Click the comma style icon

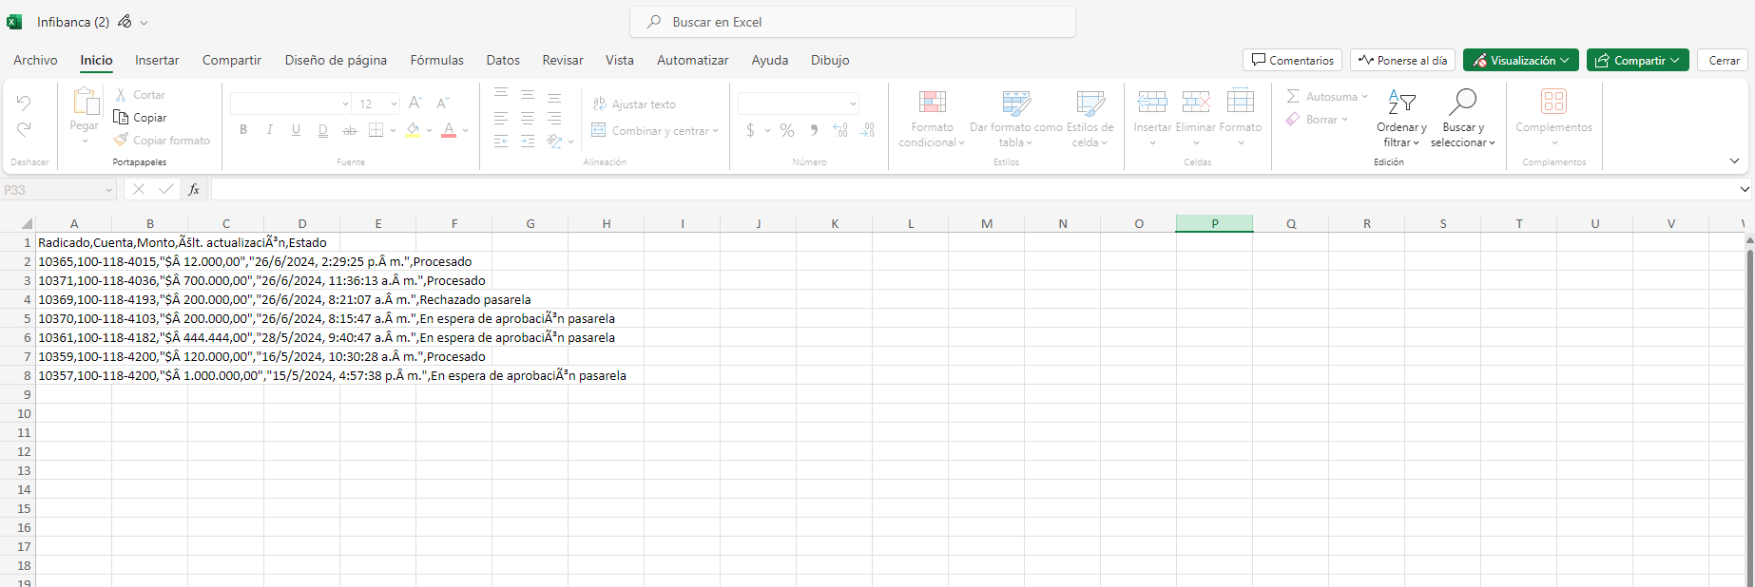[814, 130]
